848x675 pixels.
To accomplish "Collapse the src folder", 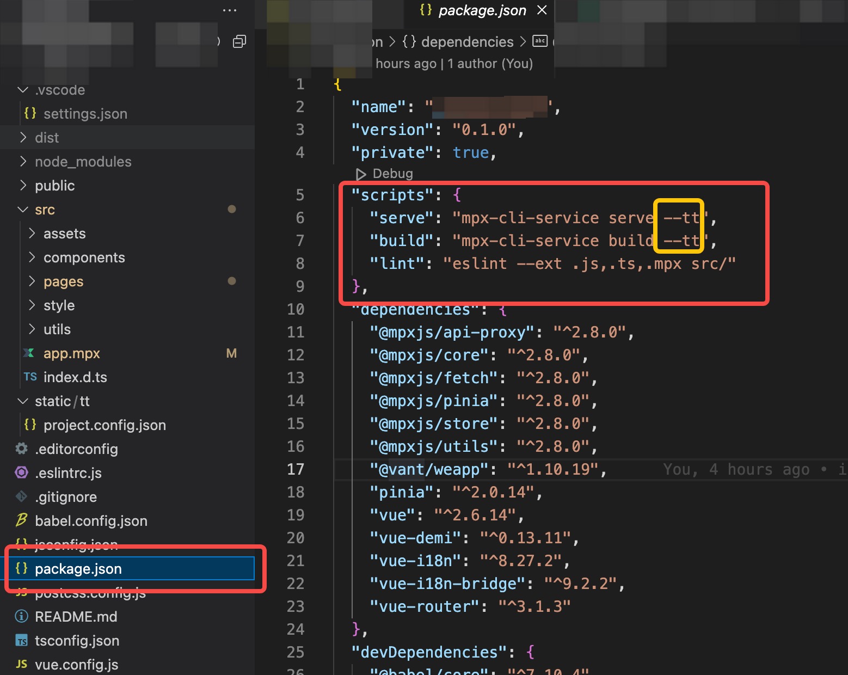I will point(23,210).
